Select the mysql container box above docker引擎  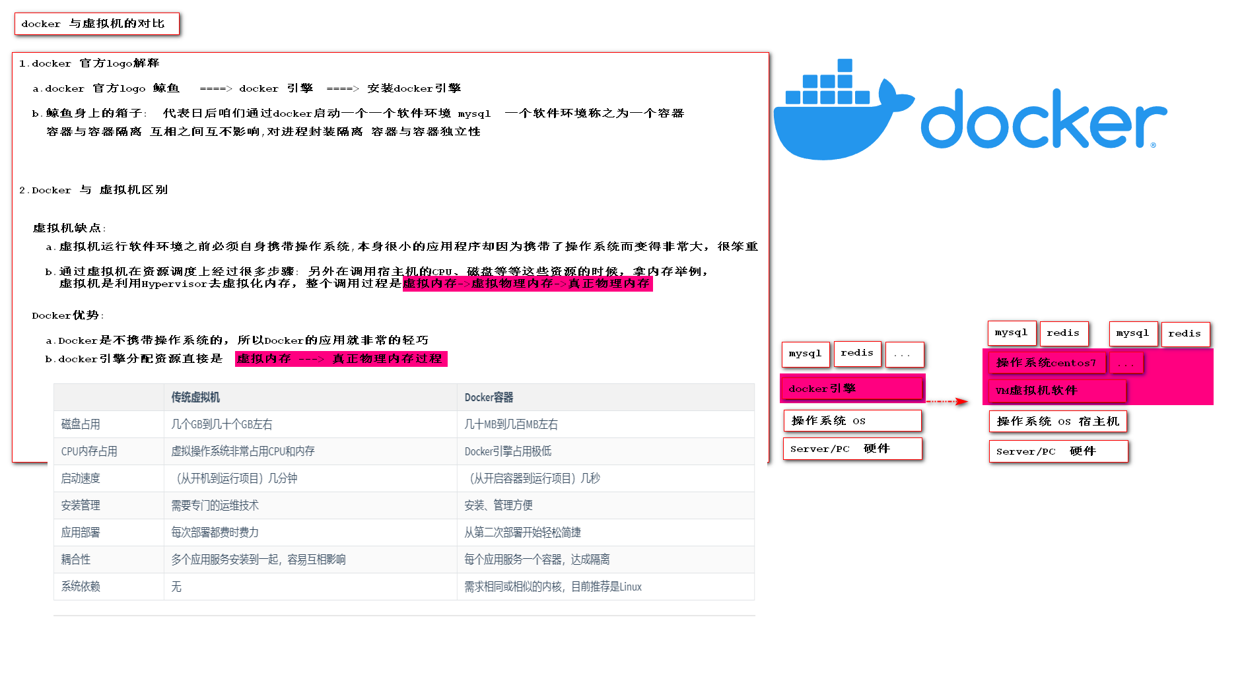tap(806, 354)
